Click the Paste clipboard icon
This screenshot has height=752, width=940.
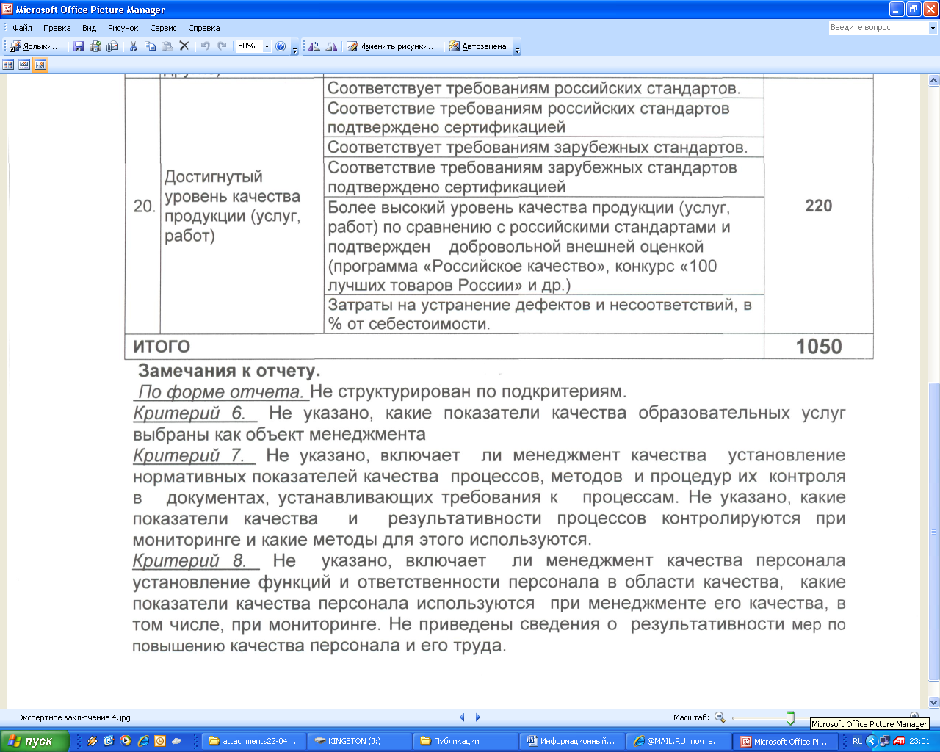click(167, 46)
